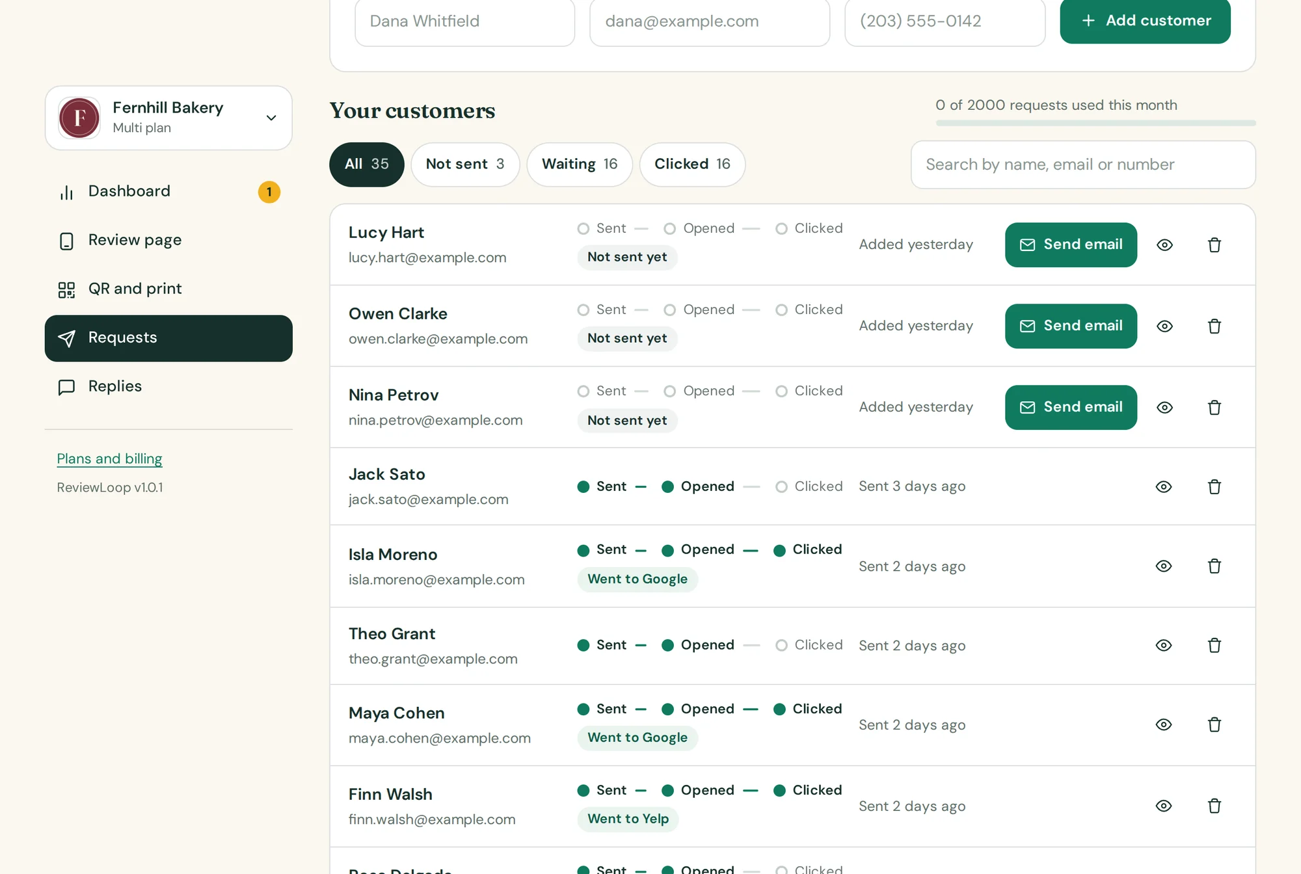Remove Jack Sato via trash icon
The width and height of the screenshot is (1301, 874).
tap(1214, 487)
